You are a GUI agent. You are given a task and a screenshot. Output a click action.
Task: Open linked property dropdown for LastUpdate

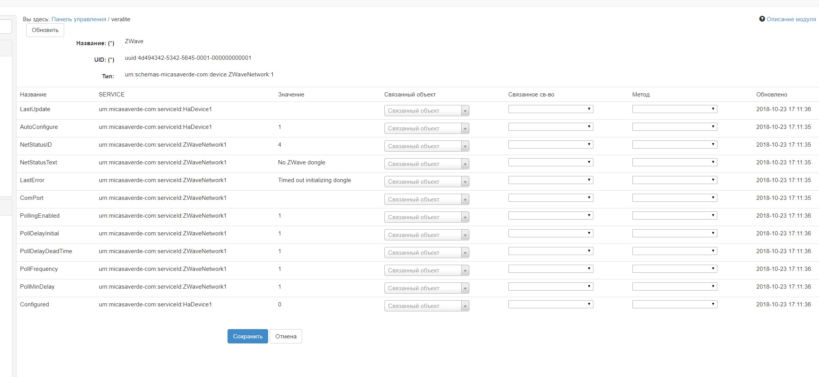tap(551, 109)
